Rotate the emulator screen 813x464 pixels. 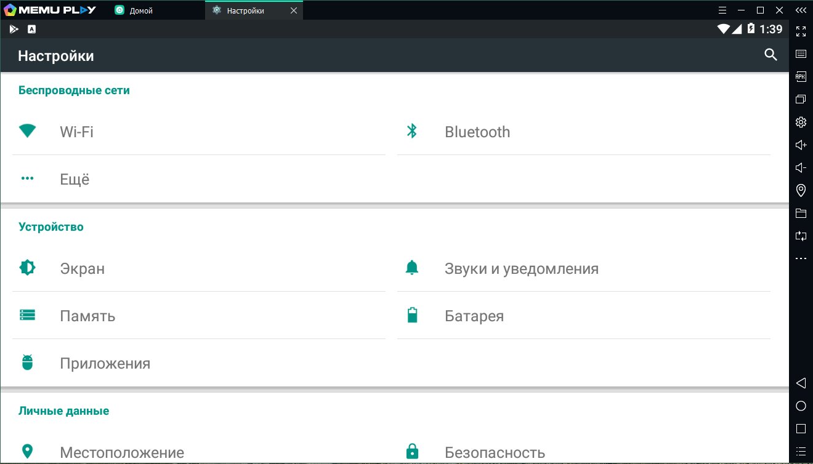(801, 236)
